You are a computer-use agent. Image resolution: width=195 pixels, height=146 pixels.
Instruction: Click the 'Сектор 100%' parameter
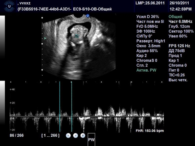point(181,31)
